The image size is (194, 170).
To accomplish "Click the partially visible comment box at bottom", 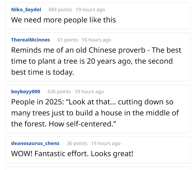I will (98, 168).
